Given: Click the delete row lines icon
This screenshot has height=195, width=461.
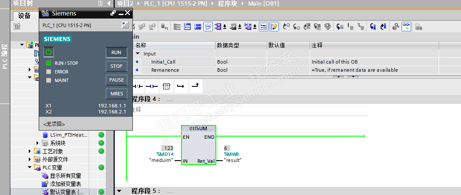Looking at the screenshot, I should pyautogui.click(x=361, y=27).
